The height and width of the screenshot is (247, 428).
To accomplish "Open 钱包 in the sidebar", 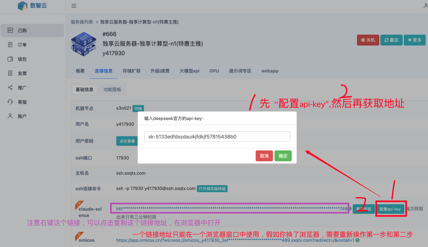I will pyautogui.click(x=32, y=59).
